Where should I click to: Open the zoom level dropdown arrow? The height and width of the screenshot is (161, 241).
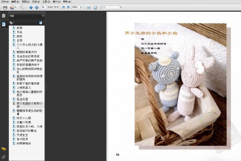click(81, 7)
